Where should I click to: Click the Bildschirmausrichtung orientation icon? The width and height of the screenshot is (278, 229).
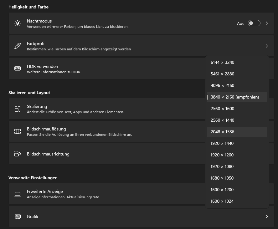pos(18,154)
